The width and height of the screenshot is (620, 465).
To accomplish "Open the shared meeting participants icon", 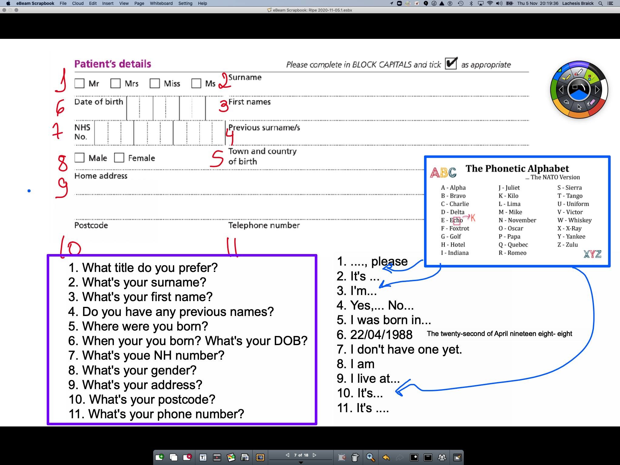I will point(442,457).
